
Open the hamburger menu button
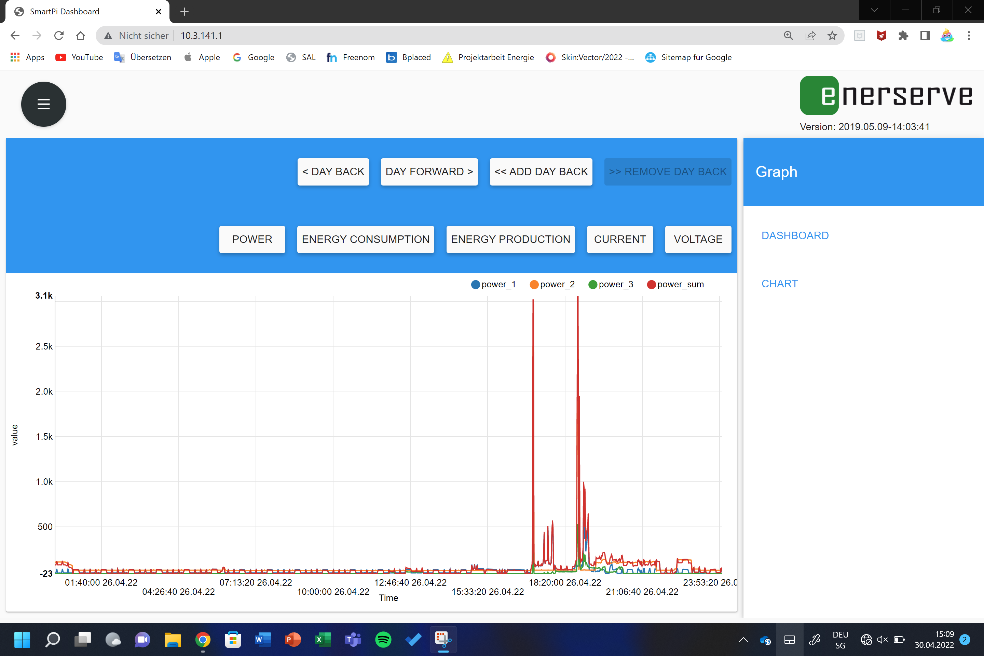43,104
